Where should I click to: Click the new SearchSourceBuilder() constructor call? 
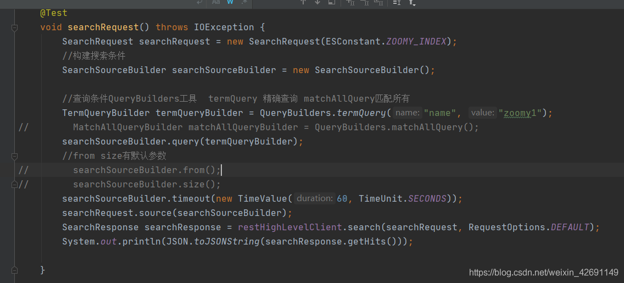(361, 70)
